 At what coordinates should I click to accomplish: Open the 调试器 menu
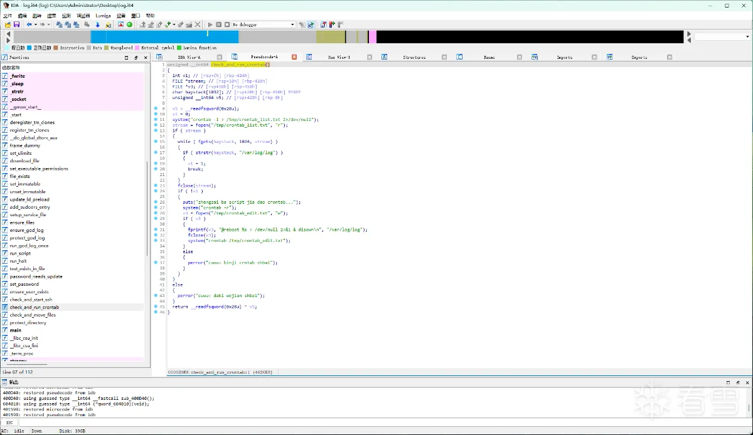coord(83,16)
